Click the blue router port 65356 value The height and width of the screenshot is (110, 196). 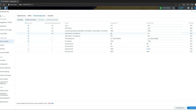tap(149, 49)
